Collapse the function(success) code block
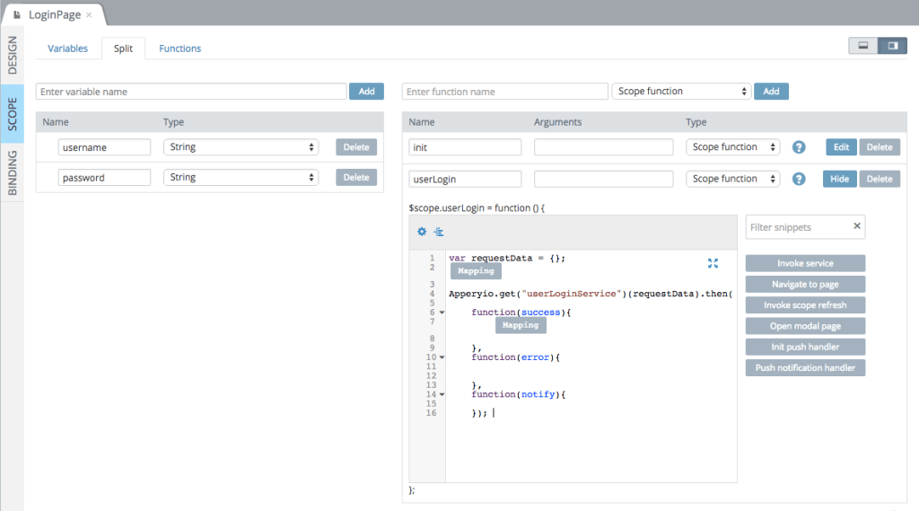Screen dimensions: 919x511 (x=442, y=313)
